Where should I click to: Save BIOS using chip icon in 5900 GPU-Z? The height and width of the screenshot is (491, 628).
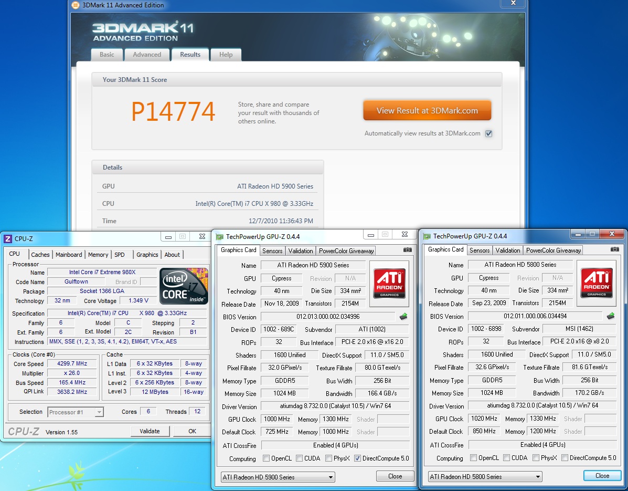pyautogui.click(x=403, y=317)
